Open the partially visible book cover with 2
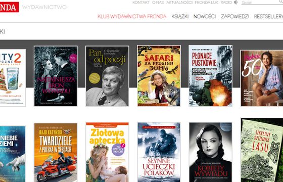The image size is (283, 182). (13, 78)
